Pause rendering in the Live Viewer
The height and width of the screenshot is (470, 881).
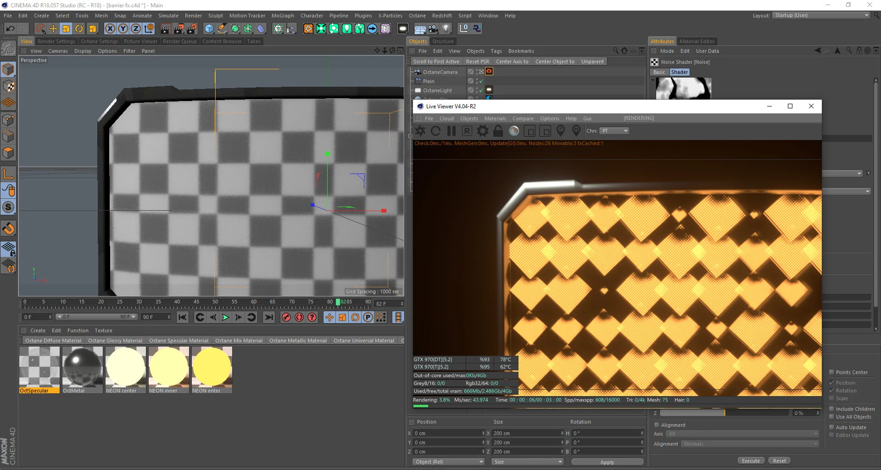tap(451, 131)
